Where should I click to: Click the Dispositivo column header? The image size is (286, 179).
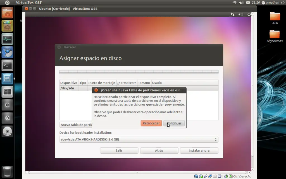click(x=69, y=83)
